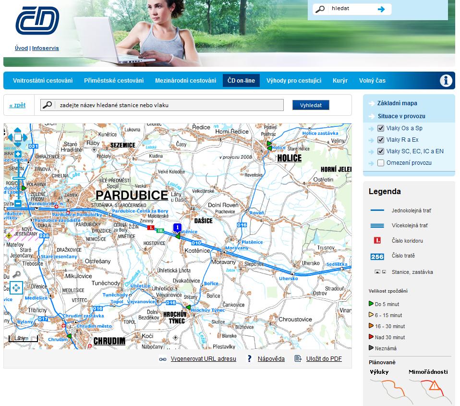The width and height of the screenshot is (460, 406).
Task: Expand the Základní mapa section
Action: [x=397, y=103]
